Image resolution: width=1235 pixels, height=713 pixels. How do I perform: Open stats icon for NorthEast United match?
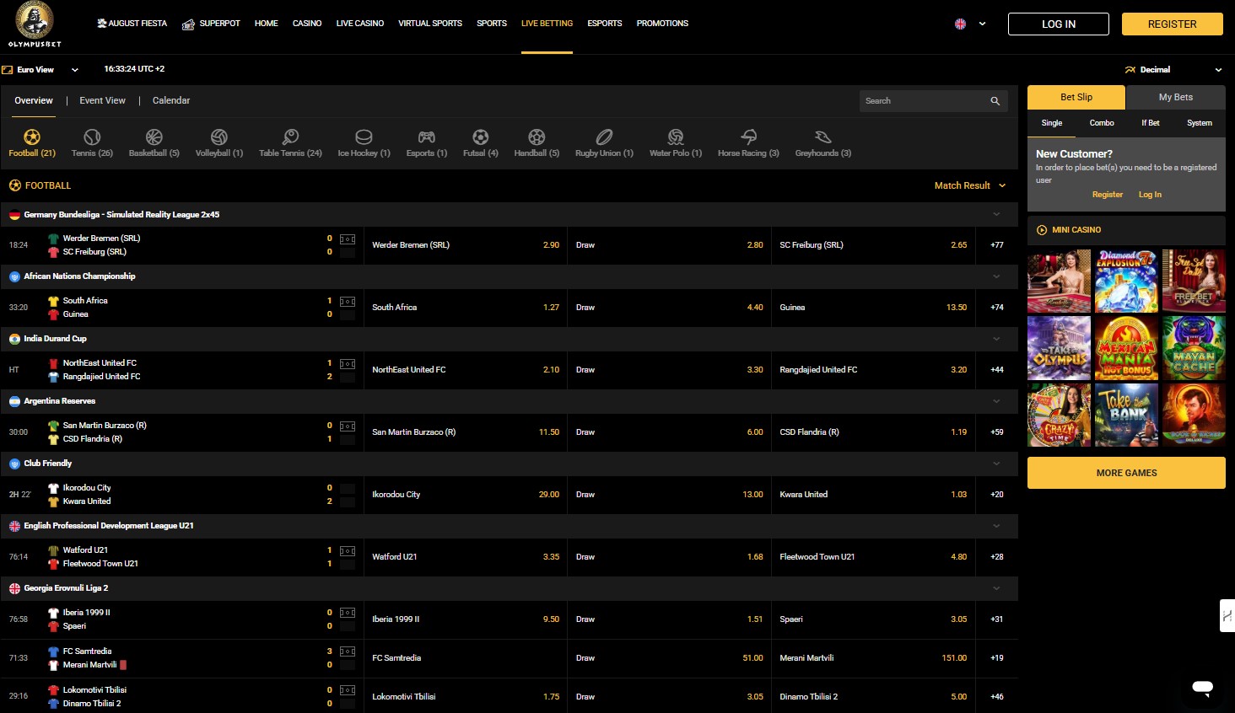(x=348, y=364)
